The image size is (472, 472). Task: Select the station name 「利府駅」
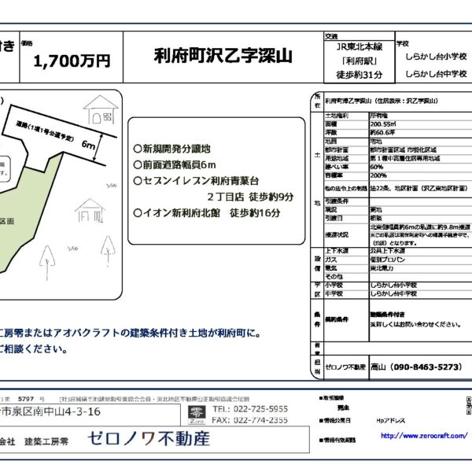click(360, 61)
